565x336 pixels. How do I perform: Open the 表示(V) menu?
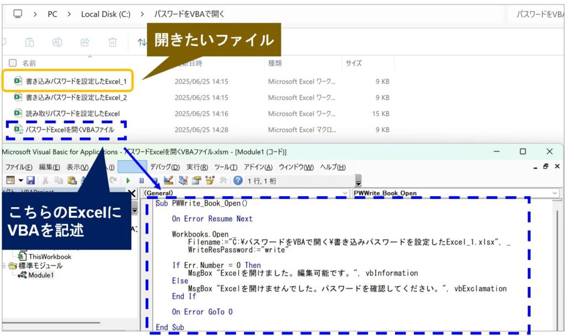[77, 167]
